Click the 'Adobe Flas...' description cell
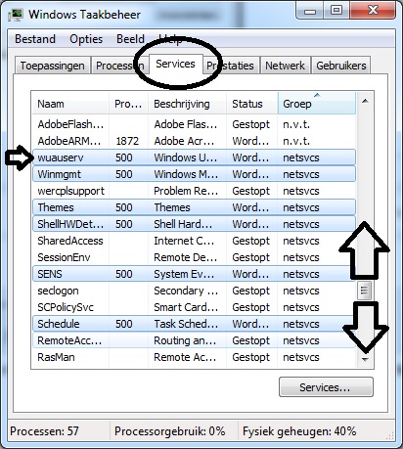This screenshot has width=403, height=449. click(x=186, y=124)
